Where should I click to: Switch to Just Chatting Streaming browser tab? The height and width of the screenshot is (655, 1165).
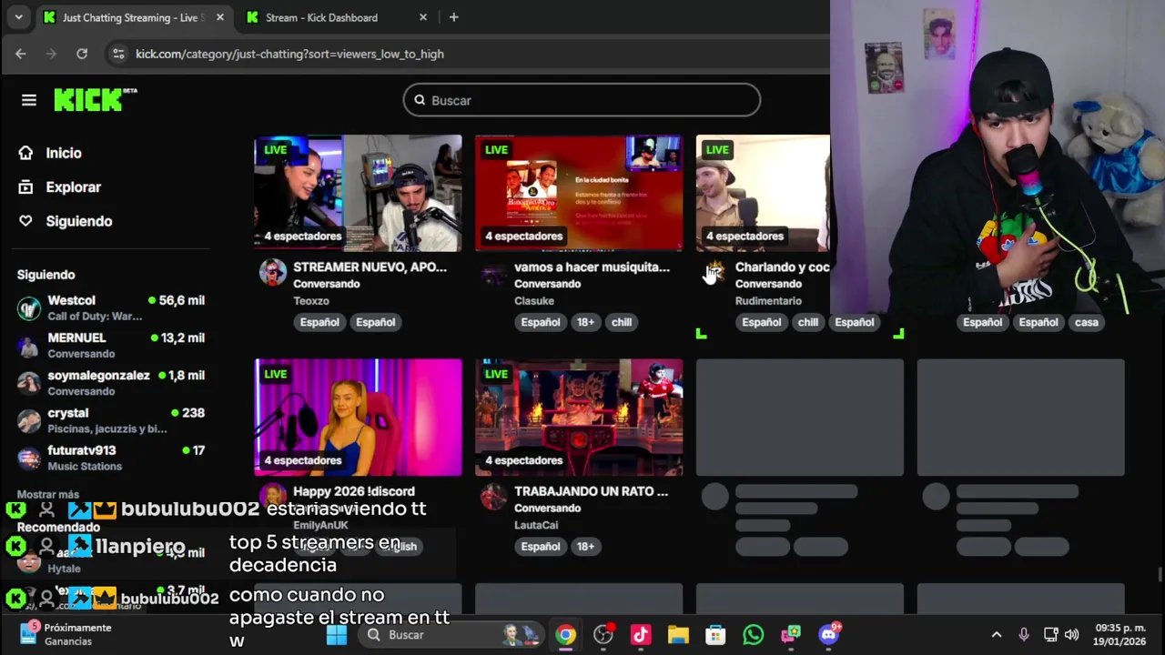click(x=132, y=17)
